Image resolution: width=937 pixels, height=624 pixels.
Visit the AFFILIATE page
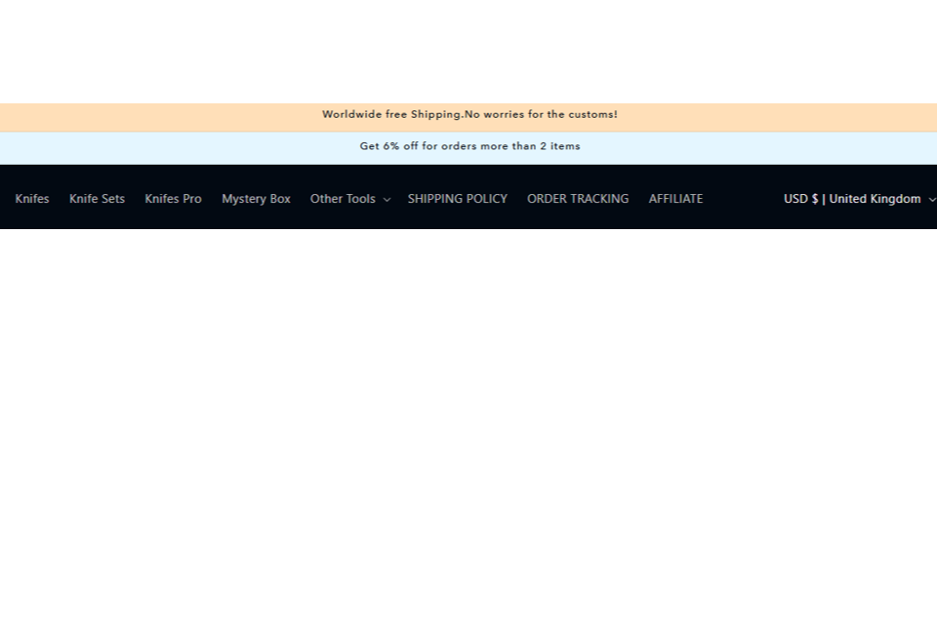click(x=675, y=199)
